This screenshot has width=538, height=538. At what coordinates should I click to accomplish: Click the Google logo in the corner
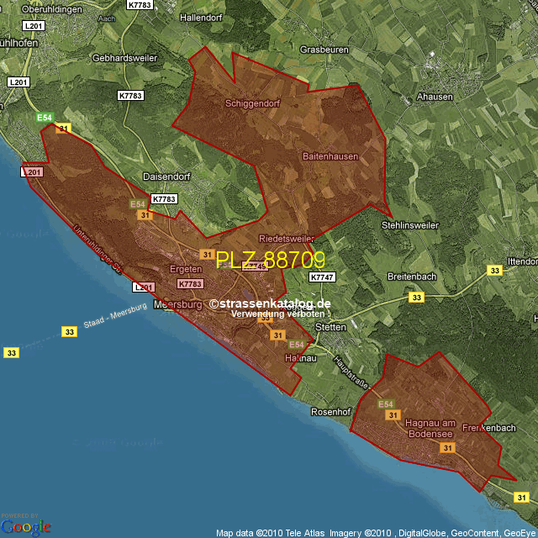25,525
